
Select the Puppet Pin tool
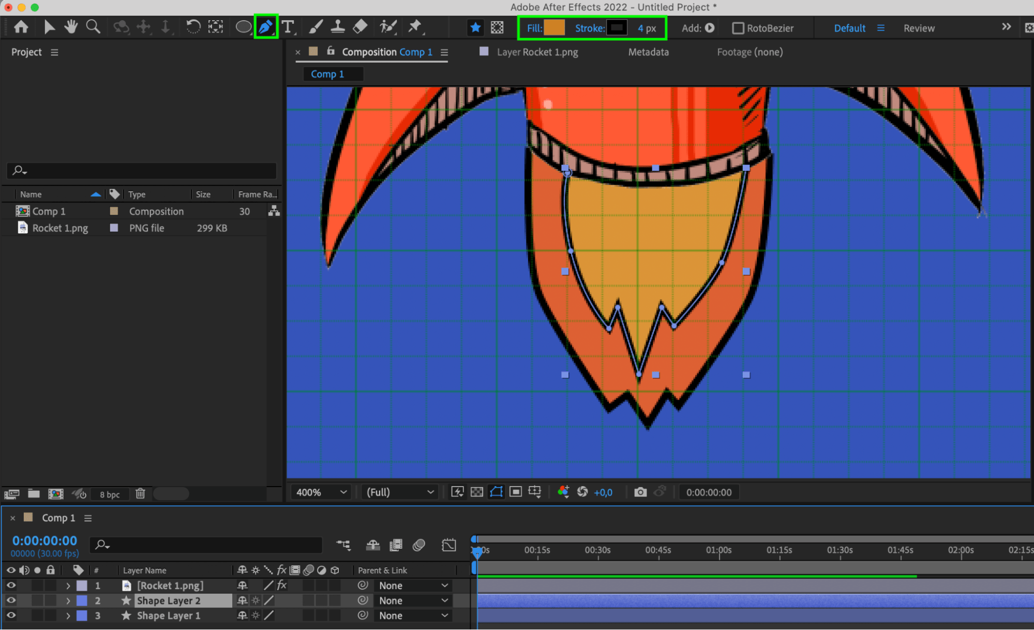tap(415, 27)
